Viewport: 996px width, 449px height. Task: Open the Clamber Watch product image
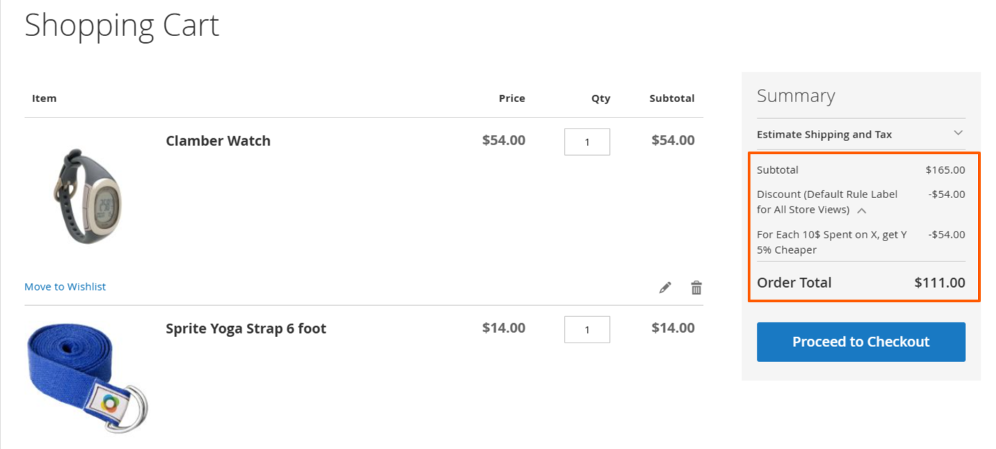coord(87,195)
